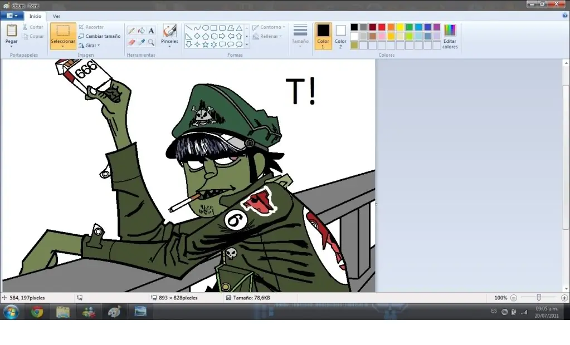Choose the Polygon shape
The height and width of the screenshot is (345, 570).
pos(231,28)
